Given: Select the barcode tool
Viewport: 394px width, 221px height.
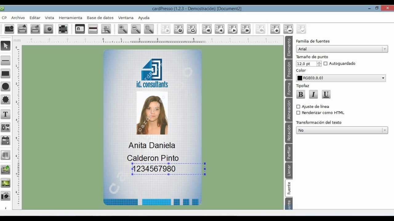Looking at the screenshot, I should coord(6,155).
